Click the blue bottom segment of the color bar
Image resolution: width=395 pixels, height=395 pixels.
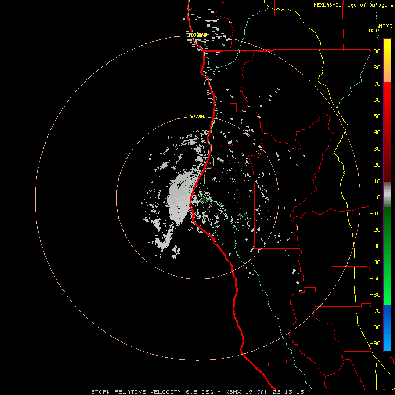[388, 328]
